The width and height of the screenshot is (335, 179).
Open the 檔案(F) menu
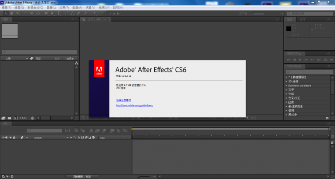tap(6, 7)
